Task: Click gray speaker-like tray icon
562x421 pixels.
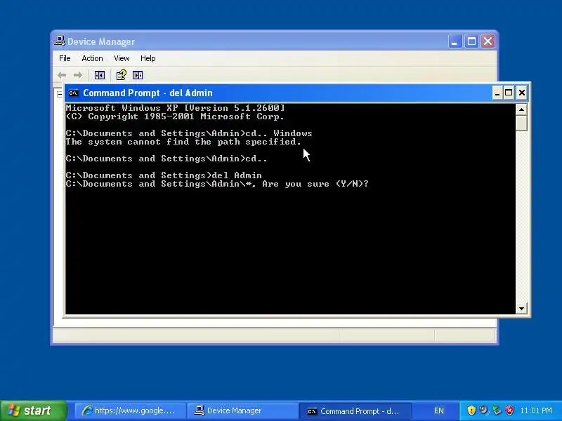Action: tap(484, 410)
